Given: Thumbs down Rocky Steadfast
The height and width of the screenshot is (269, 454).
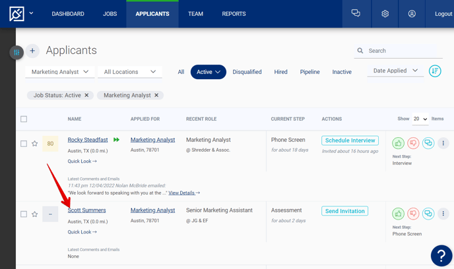Looking at the screenshot, I should (413, 143).
